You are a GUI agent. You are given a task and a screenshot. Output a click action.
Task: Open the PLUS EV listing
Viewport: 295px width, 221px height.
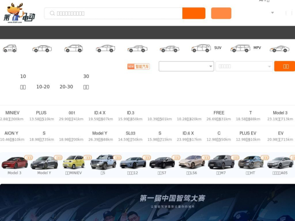click(x=248, y=136)
